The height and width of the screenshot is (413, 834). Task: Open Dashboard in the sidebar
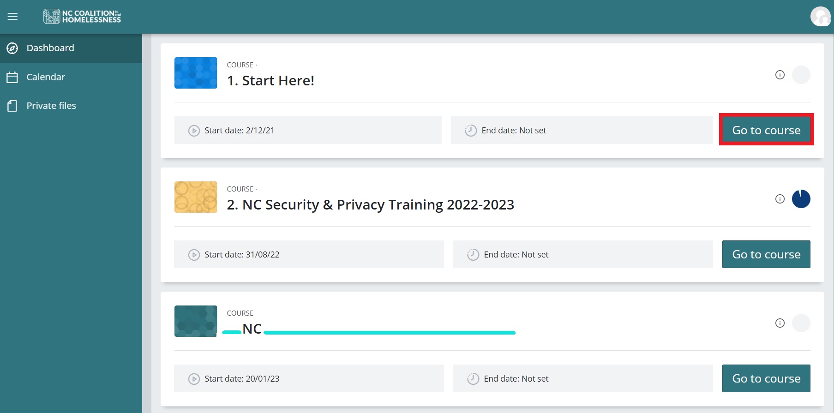tap(50, 48)
